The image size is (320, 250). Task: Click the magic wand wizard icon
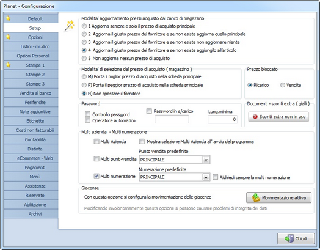click(x=69, y=26)
